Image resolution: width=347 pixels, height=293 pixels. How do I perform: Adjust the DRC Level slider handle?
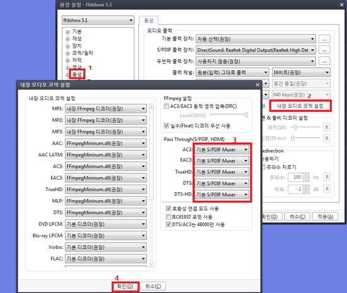point(246,115)
